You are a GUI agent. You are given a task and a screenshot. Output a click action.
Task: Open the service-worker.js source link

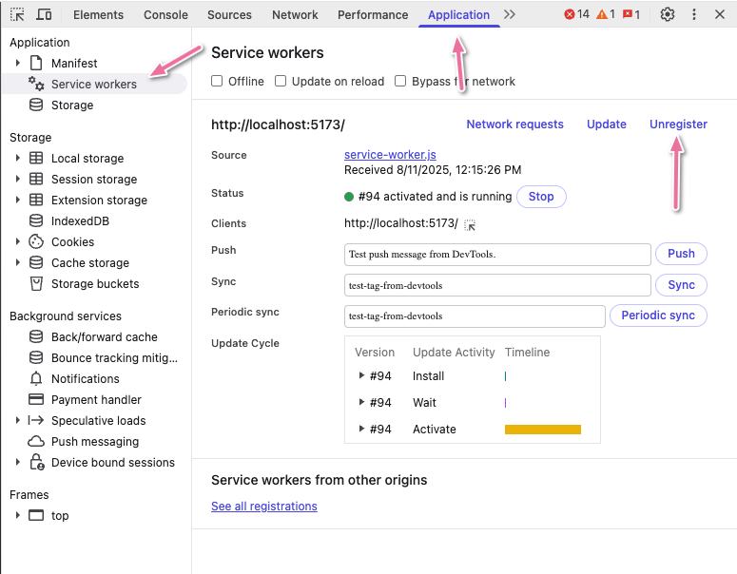pyautogui.click(x=390, y=155)
